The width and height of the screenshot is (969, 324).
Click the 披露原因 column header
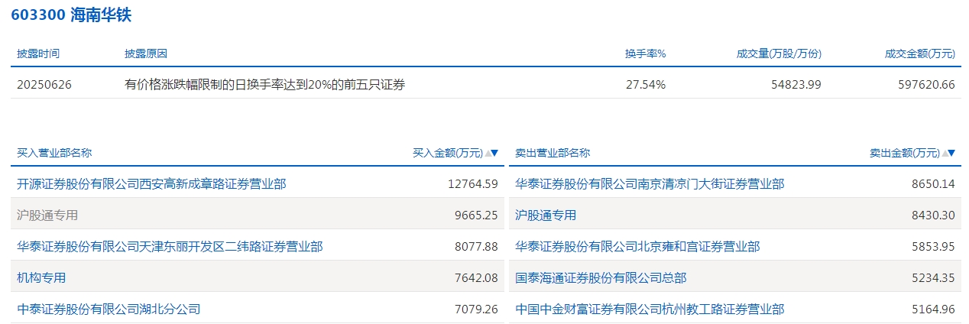tap(145, 53)
